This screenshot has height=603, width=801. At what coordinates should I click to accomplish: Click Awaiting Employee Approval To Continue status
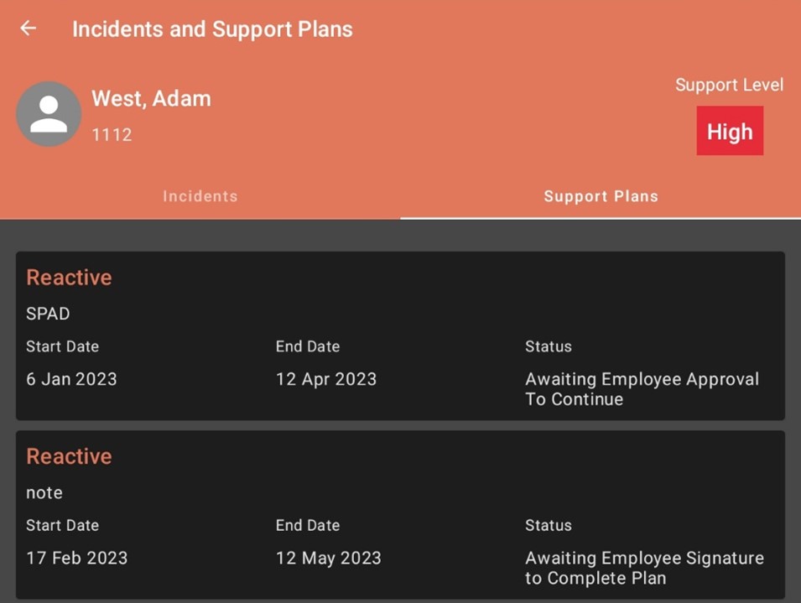coord(642,389)
